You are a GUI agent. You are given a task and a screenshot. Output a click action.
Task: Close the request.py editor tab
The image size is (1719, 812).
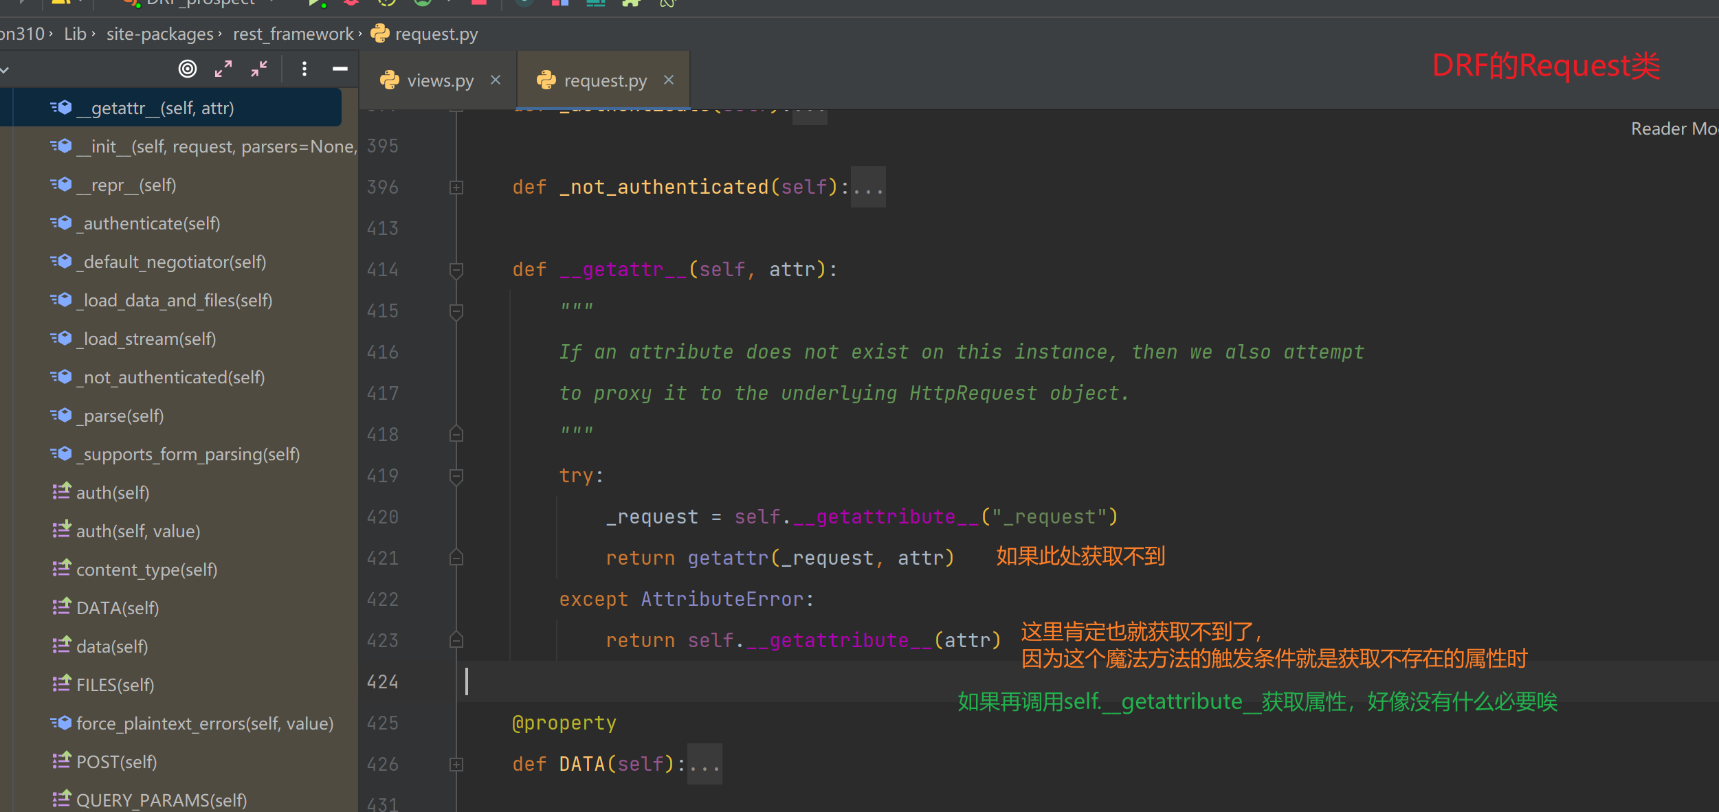pos(669,80)
